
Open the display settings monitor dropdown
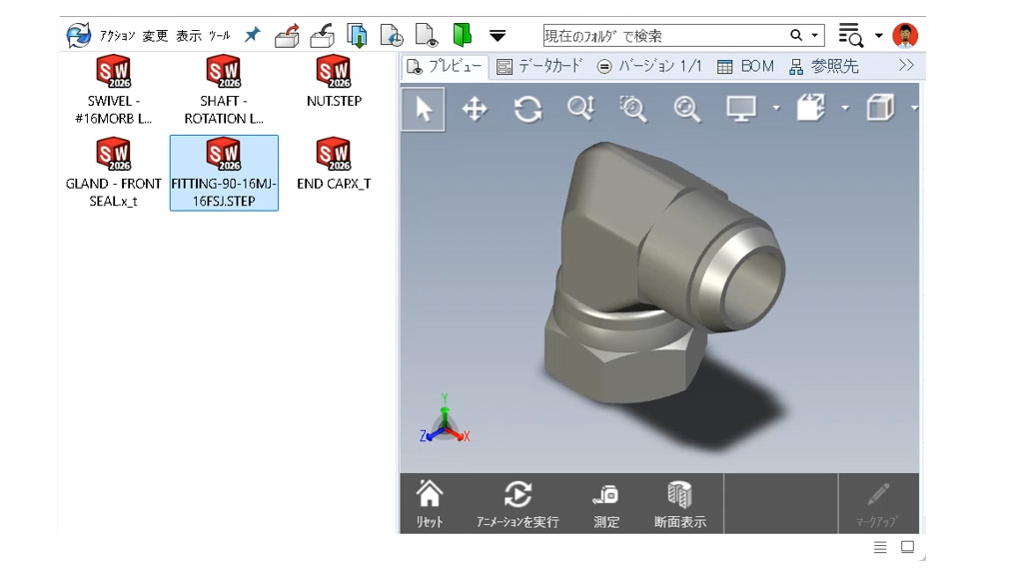[775, 109]
